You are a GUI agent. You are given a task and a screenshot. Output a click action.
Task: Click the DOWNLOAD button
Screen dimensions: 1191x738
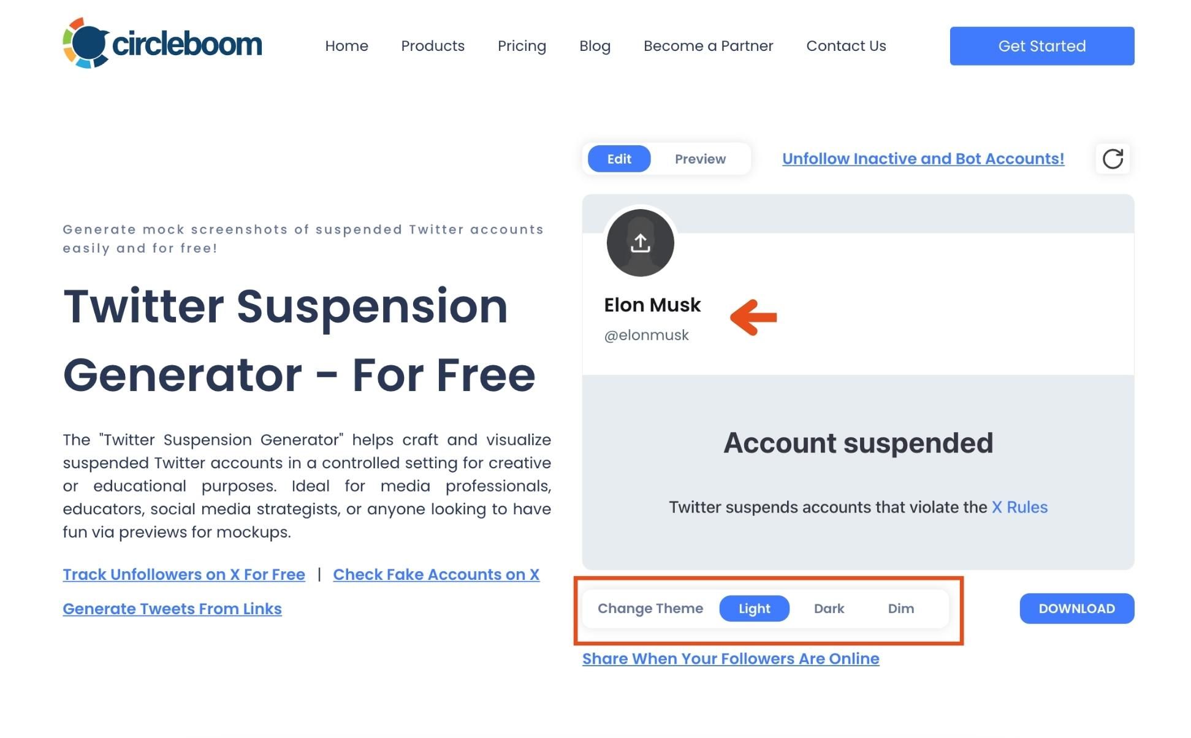tap(1076, 608)
